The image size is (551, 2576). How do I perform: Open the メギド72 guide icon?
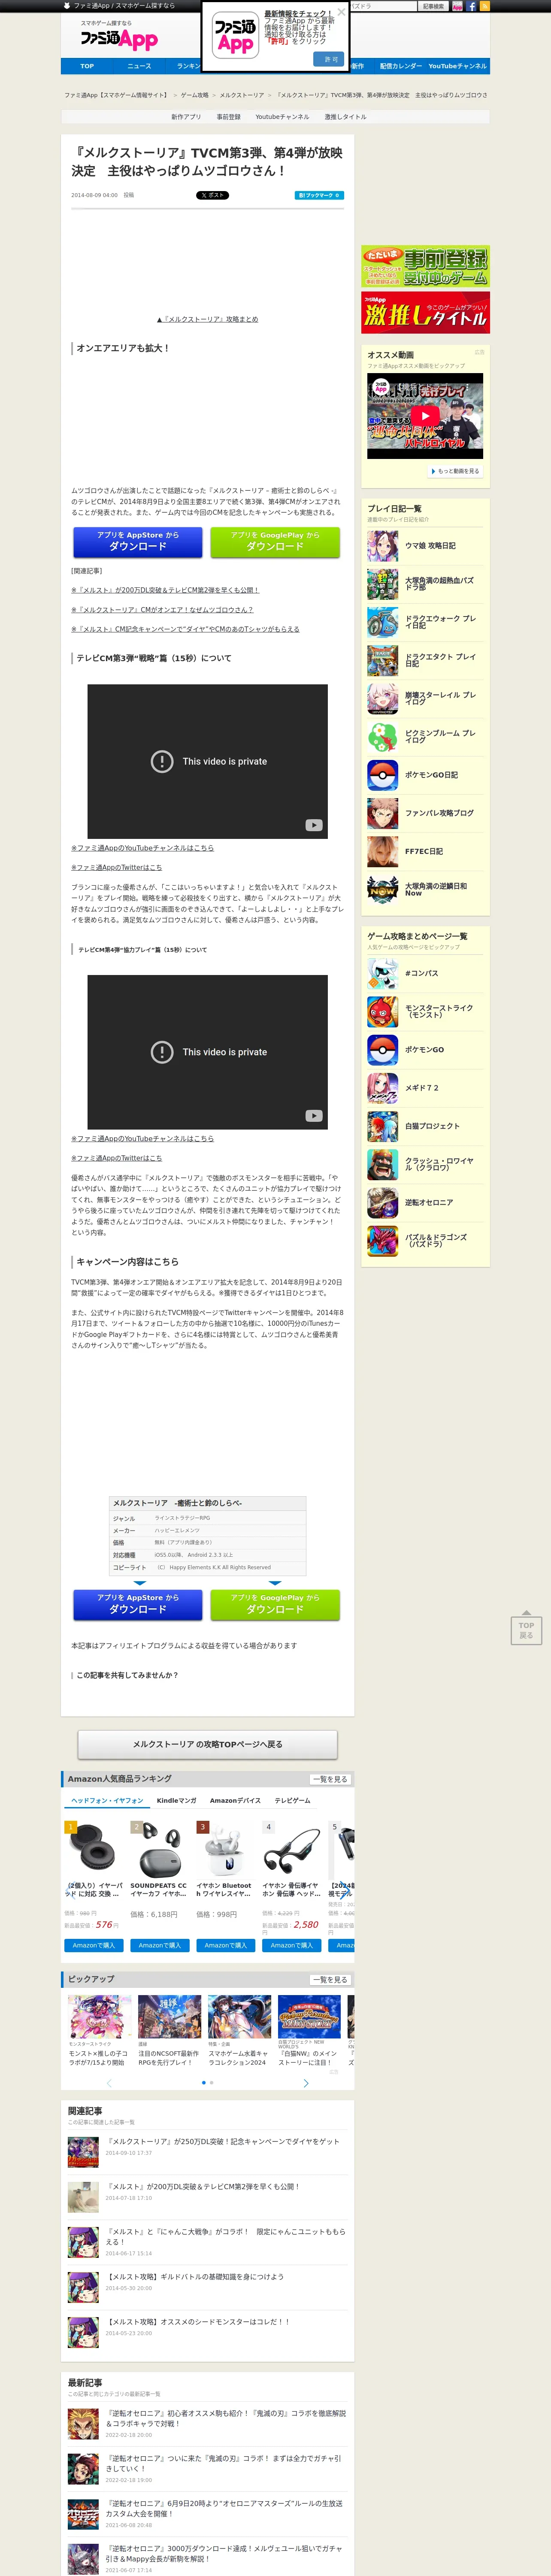(382, 1088)
